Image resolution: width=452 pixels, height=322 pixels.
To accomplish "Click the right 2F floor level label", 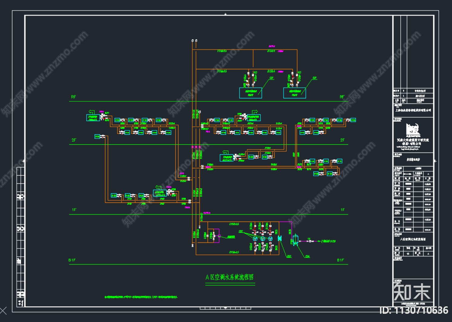I will (342, 140).
